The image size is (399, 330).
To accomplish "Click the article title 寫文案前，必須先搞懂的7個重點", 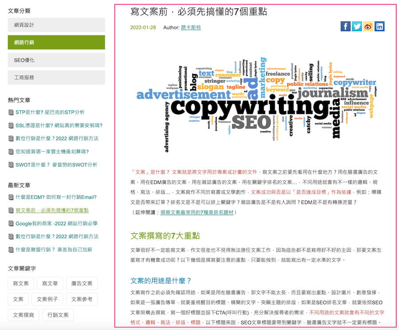I will click(199, 12).
